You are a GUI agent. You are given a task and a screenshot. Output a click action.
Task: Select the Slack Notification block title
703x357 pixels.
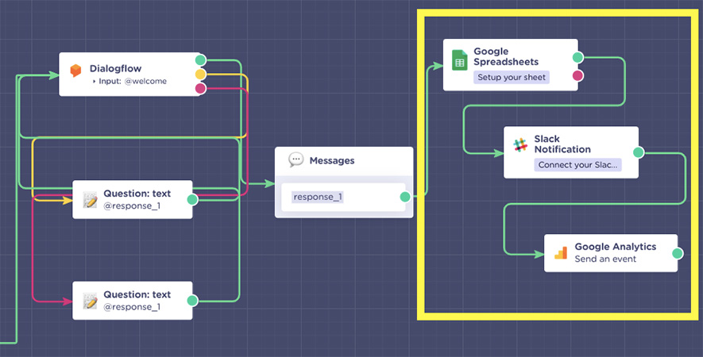(562, 144)
